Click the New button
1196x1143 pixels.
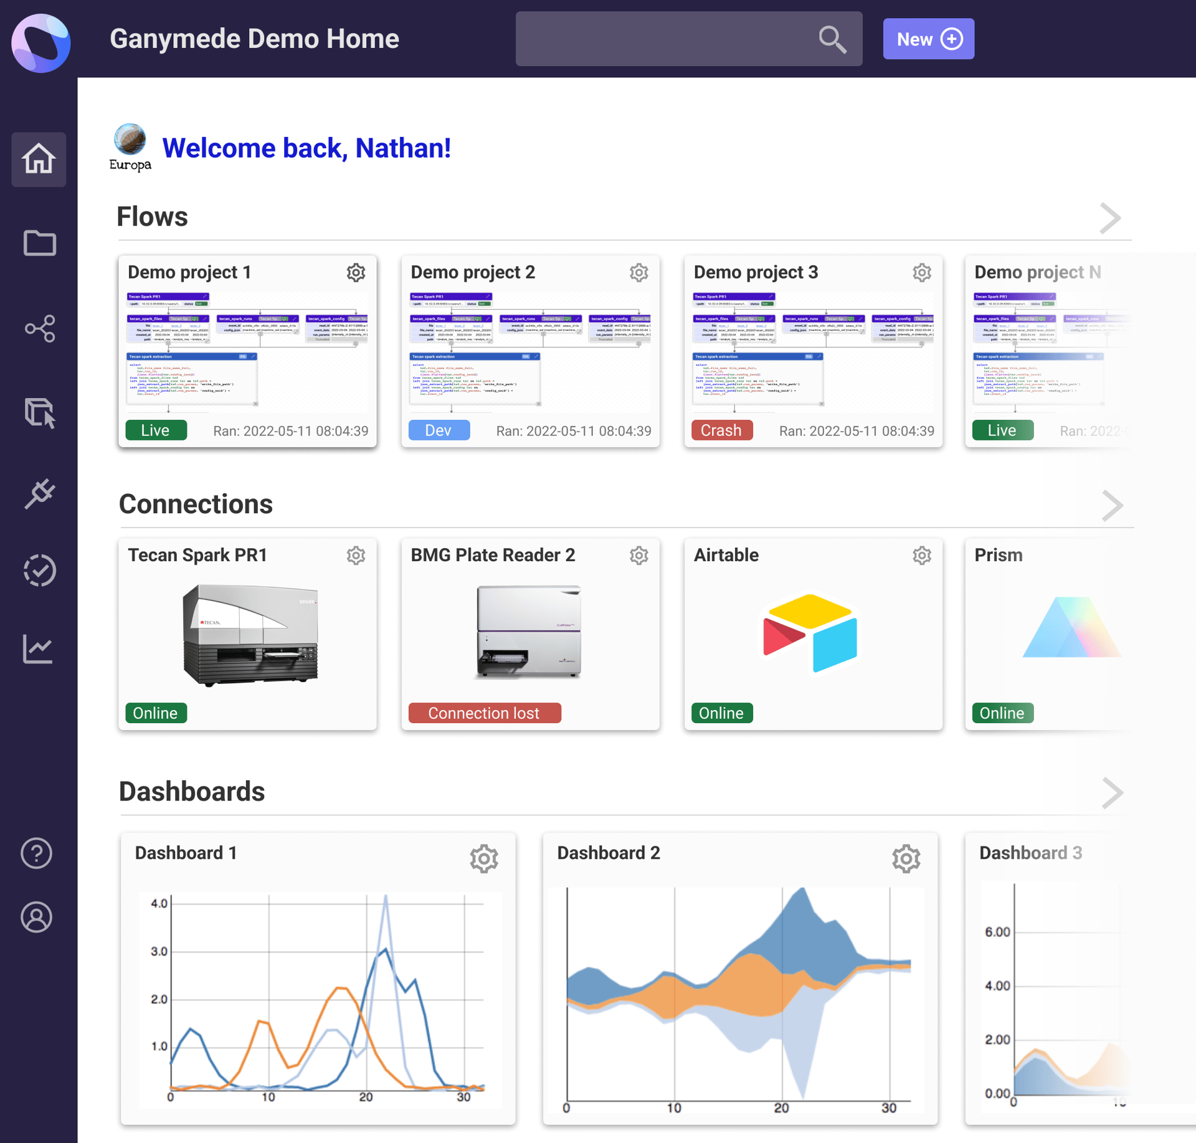point(928,39)
